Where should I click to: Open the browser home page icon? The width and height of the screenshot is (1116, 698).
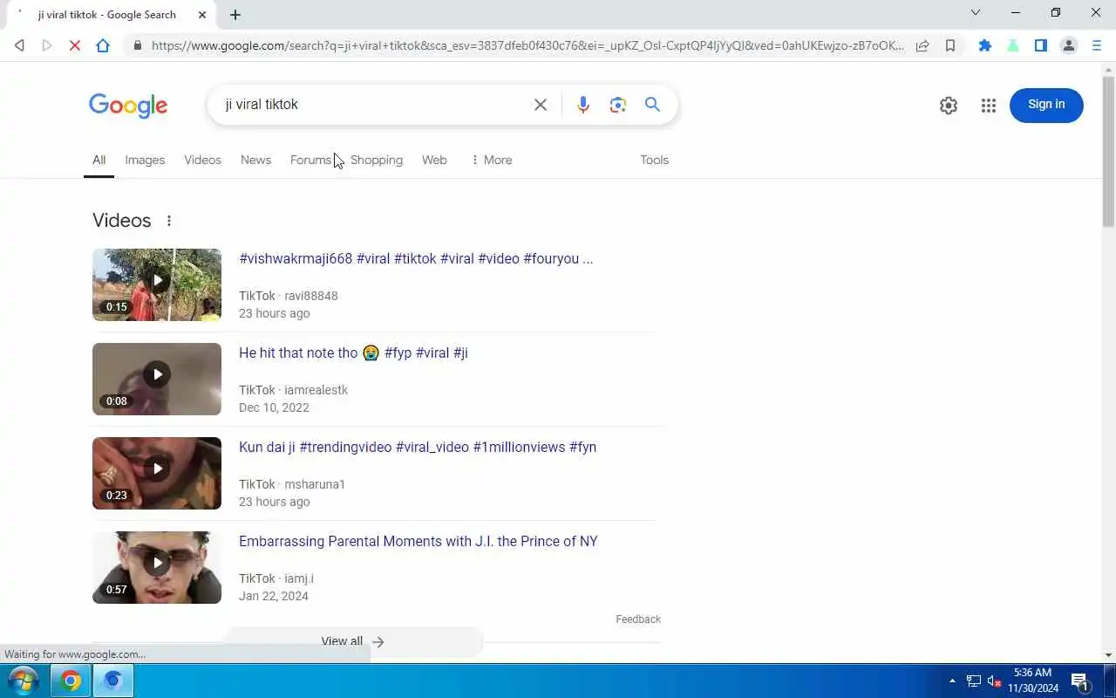pos(103,45)
